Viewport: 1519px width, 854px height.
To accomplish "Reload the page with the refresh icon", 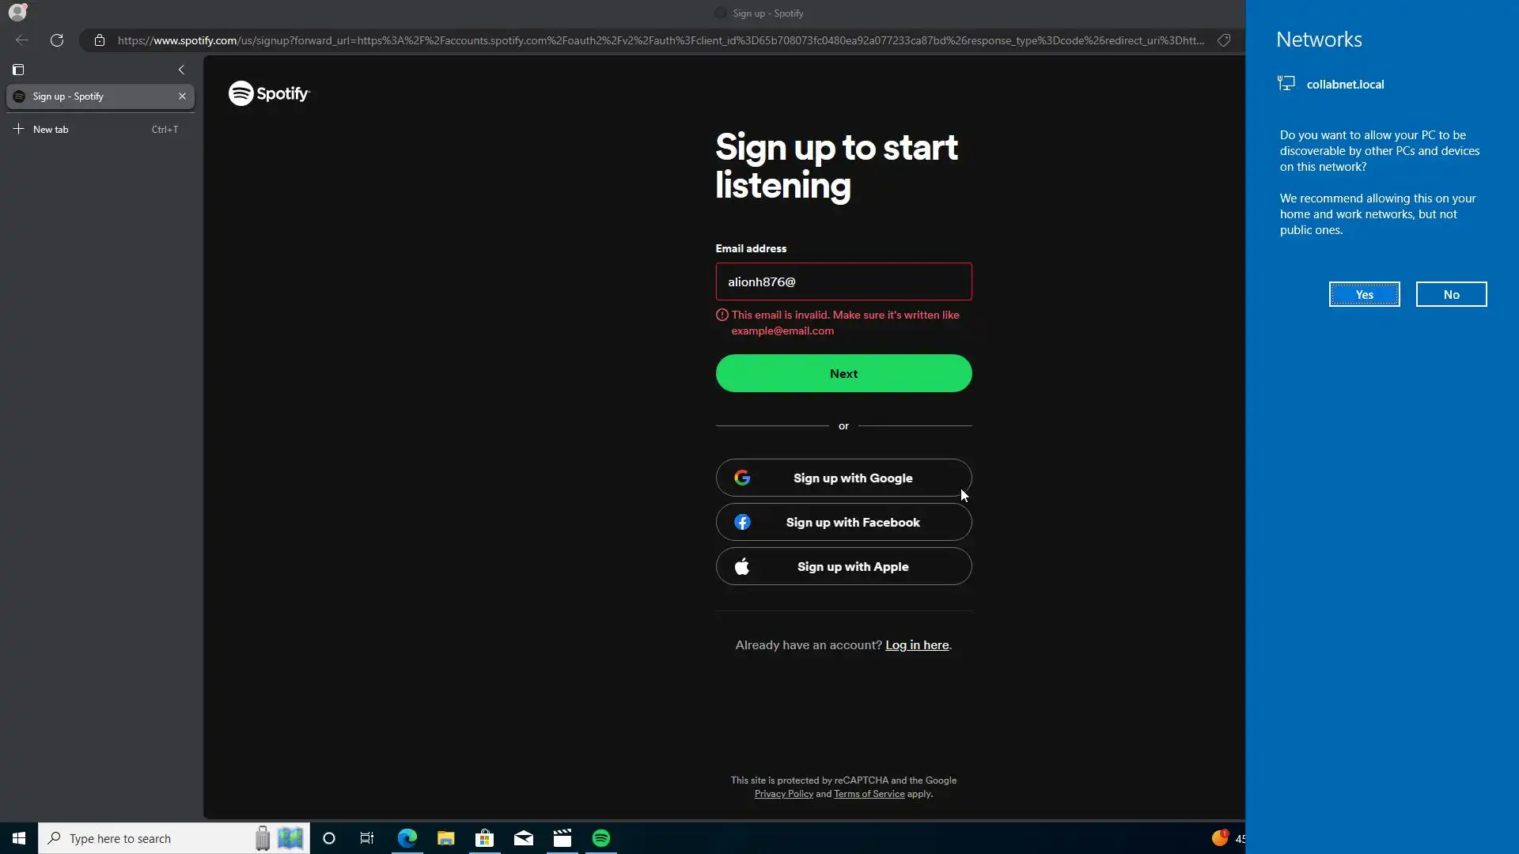I will tap(57, 40).
